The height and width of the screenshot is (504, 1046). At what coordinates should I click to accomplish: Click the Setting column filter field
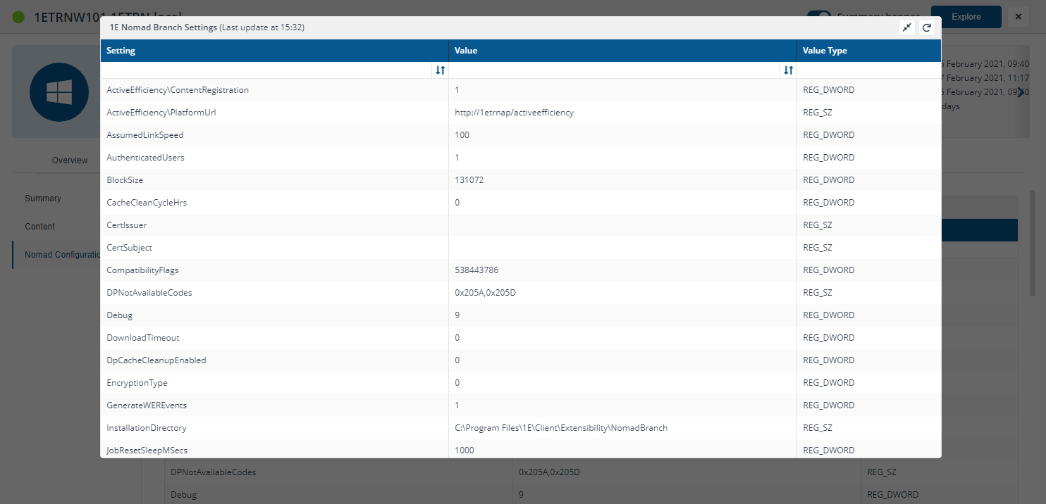coord(266,70)
